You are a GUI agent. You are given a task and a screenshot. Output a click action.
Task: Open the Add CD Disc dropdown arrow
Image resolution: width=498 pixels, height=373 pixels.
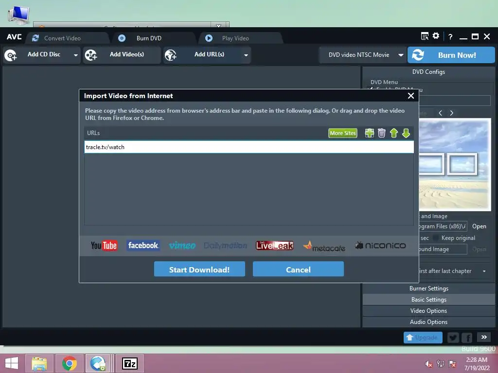tap(75, 55)
